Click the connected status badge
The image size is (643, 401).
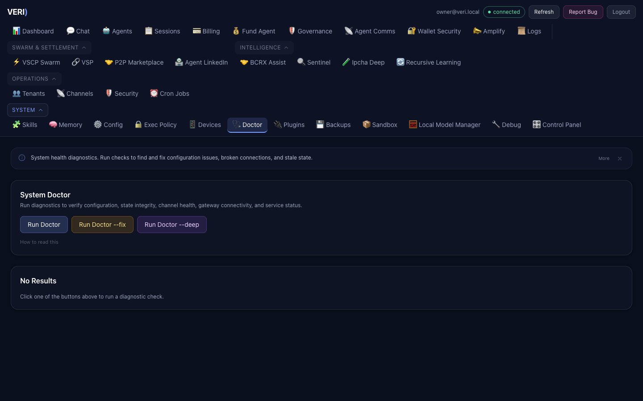coord(504,12)
